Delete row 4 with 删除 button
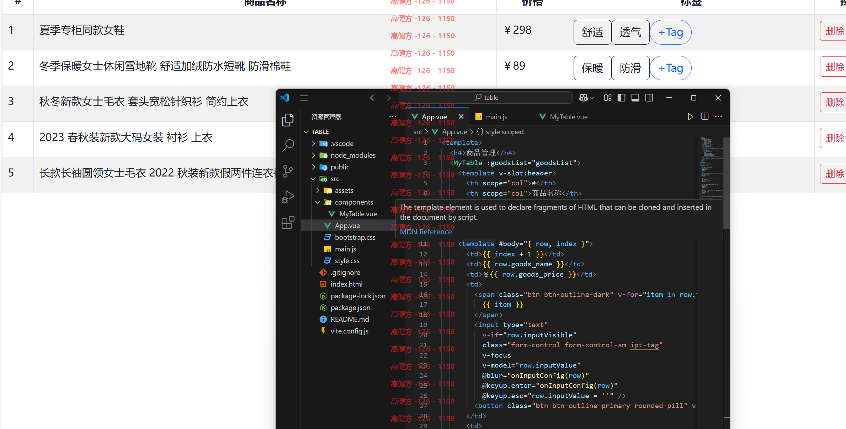This screenshot has width=846, height=429. 833,138
